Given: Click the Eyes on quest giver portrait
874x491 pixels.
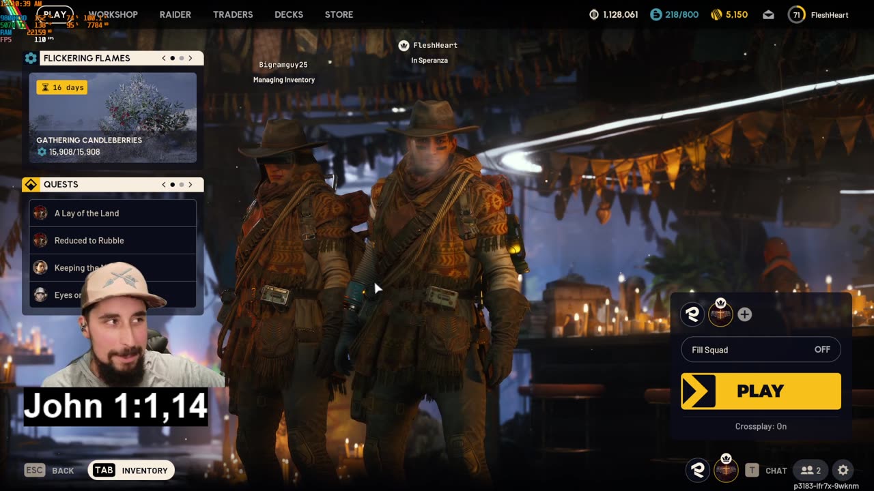Looking at the screenshot, I should pyautogui.click(x=40, y=295).
